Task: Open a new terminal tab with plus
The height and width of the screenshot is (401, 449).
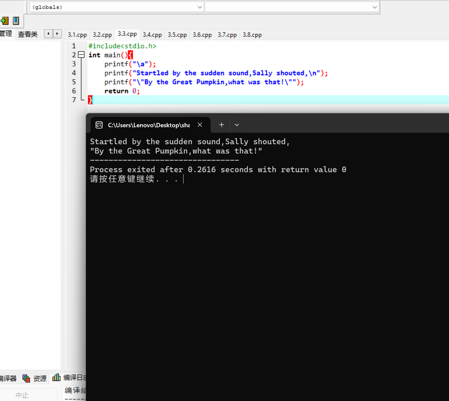Action: pos(222,125)
